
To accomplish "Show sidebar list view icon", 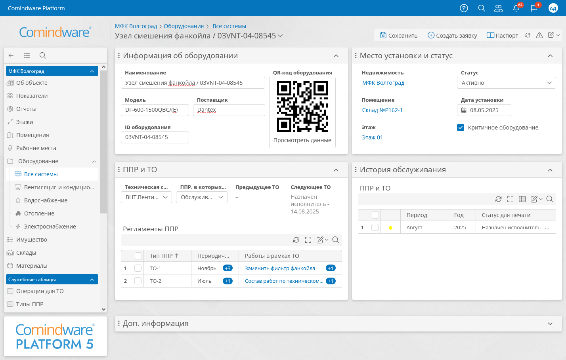I will point(27,55).
